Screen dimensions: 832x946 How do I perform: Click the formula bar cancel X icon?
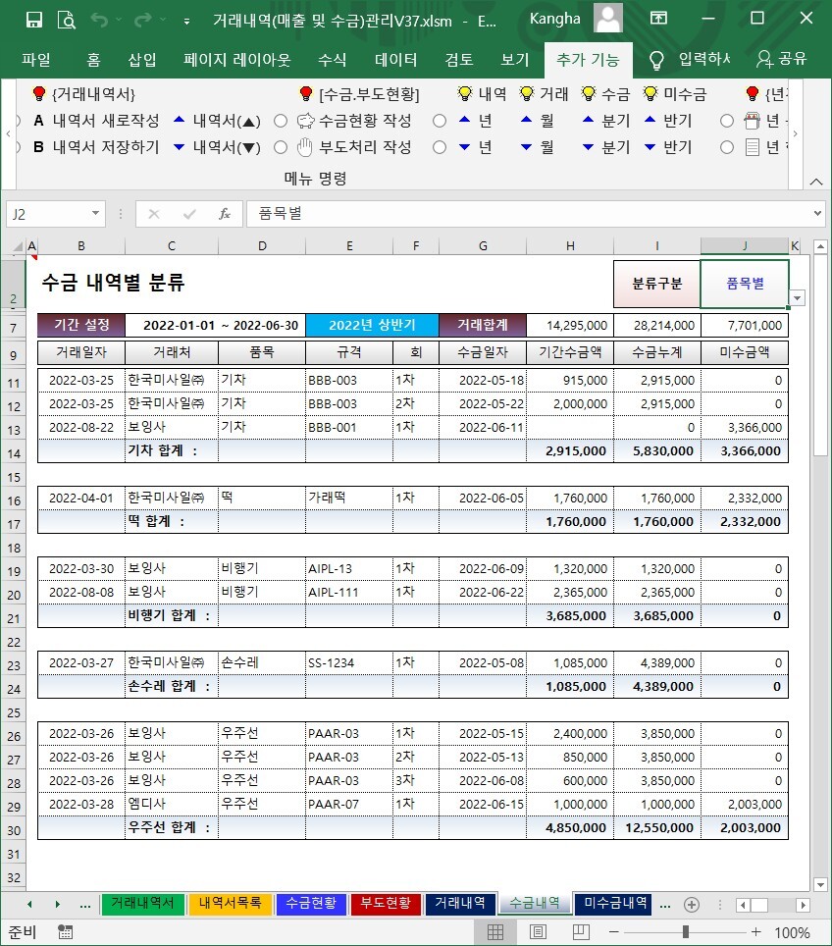[x=154, y=214]
